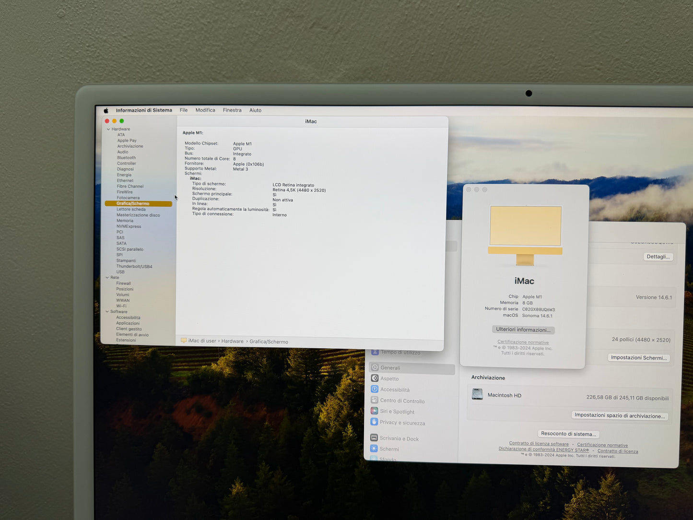Click the Privacy e sicurezza hand icon
693x520 pixels.
coord(374,422)
